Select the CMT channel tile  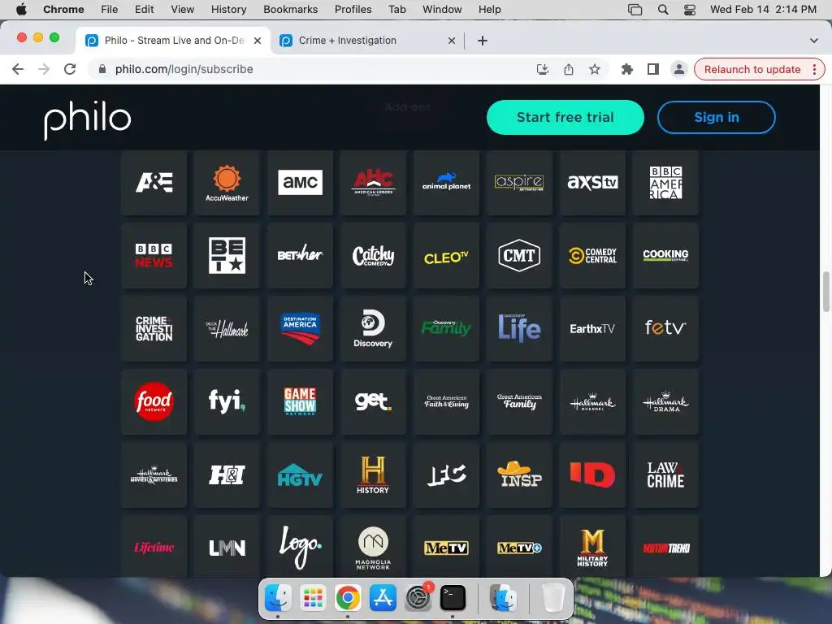[x=519, y=256]
